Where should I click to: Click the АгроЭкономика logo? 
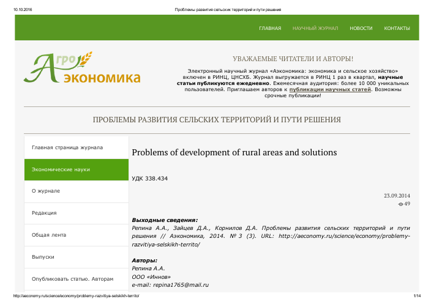(82, 68)
